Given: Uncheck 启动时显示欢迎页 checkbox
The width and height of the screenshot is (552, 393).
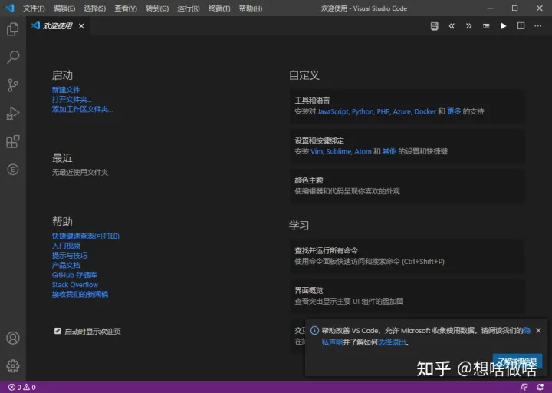Looking at the screenshot, I should [58, 331].
